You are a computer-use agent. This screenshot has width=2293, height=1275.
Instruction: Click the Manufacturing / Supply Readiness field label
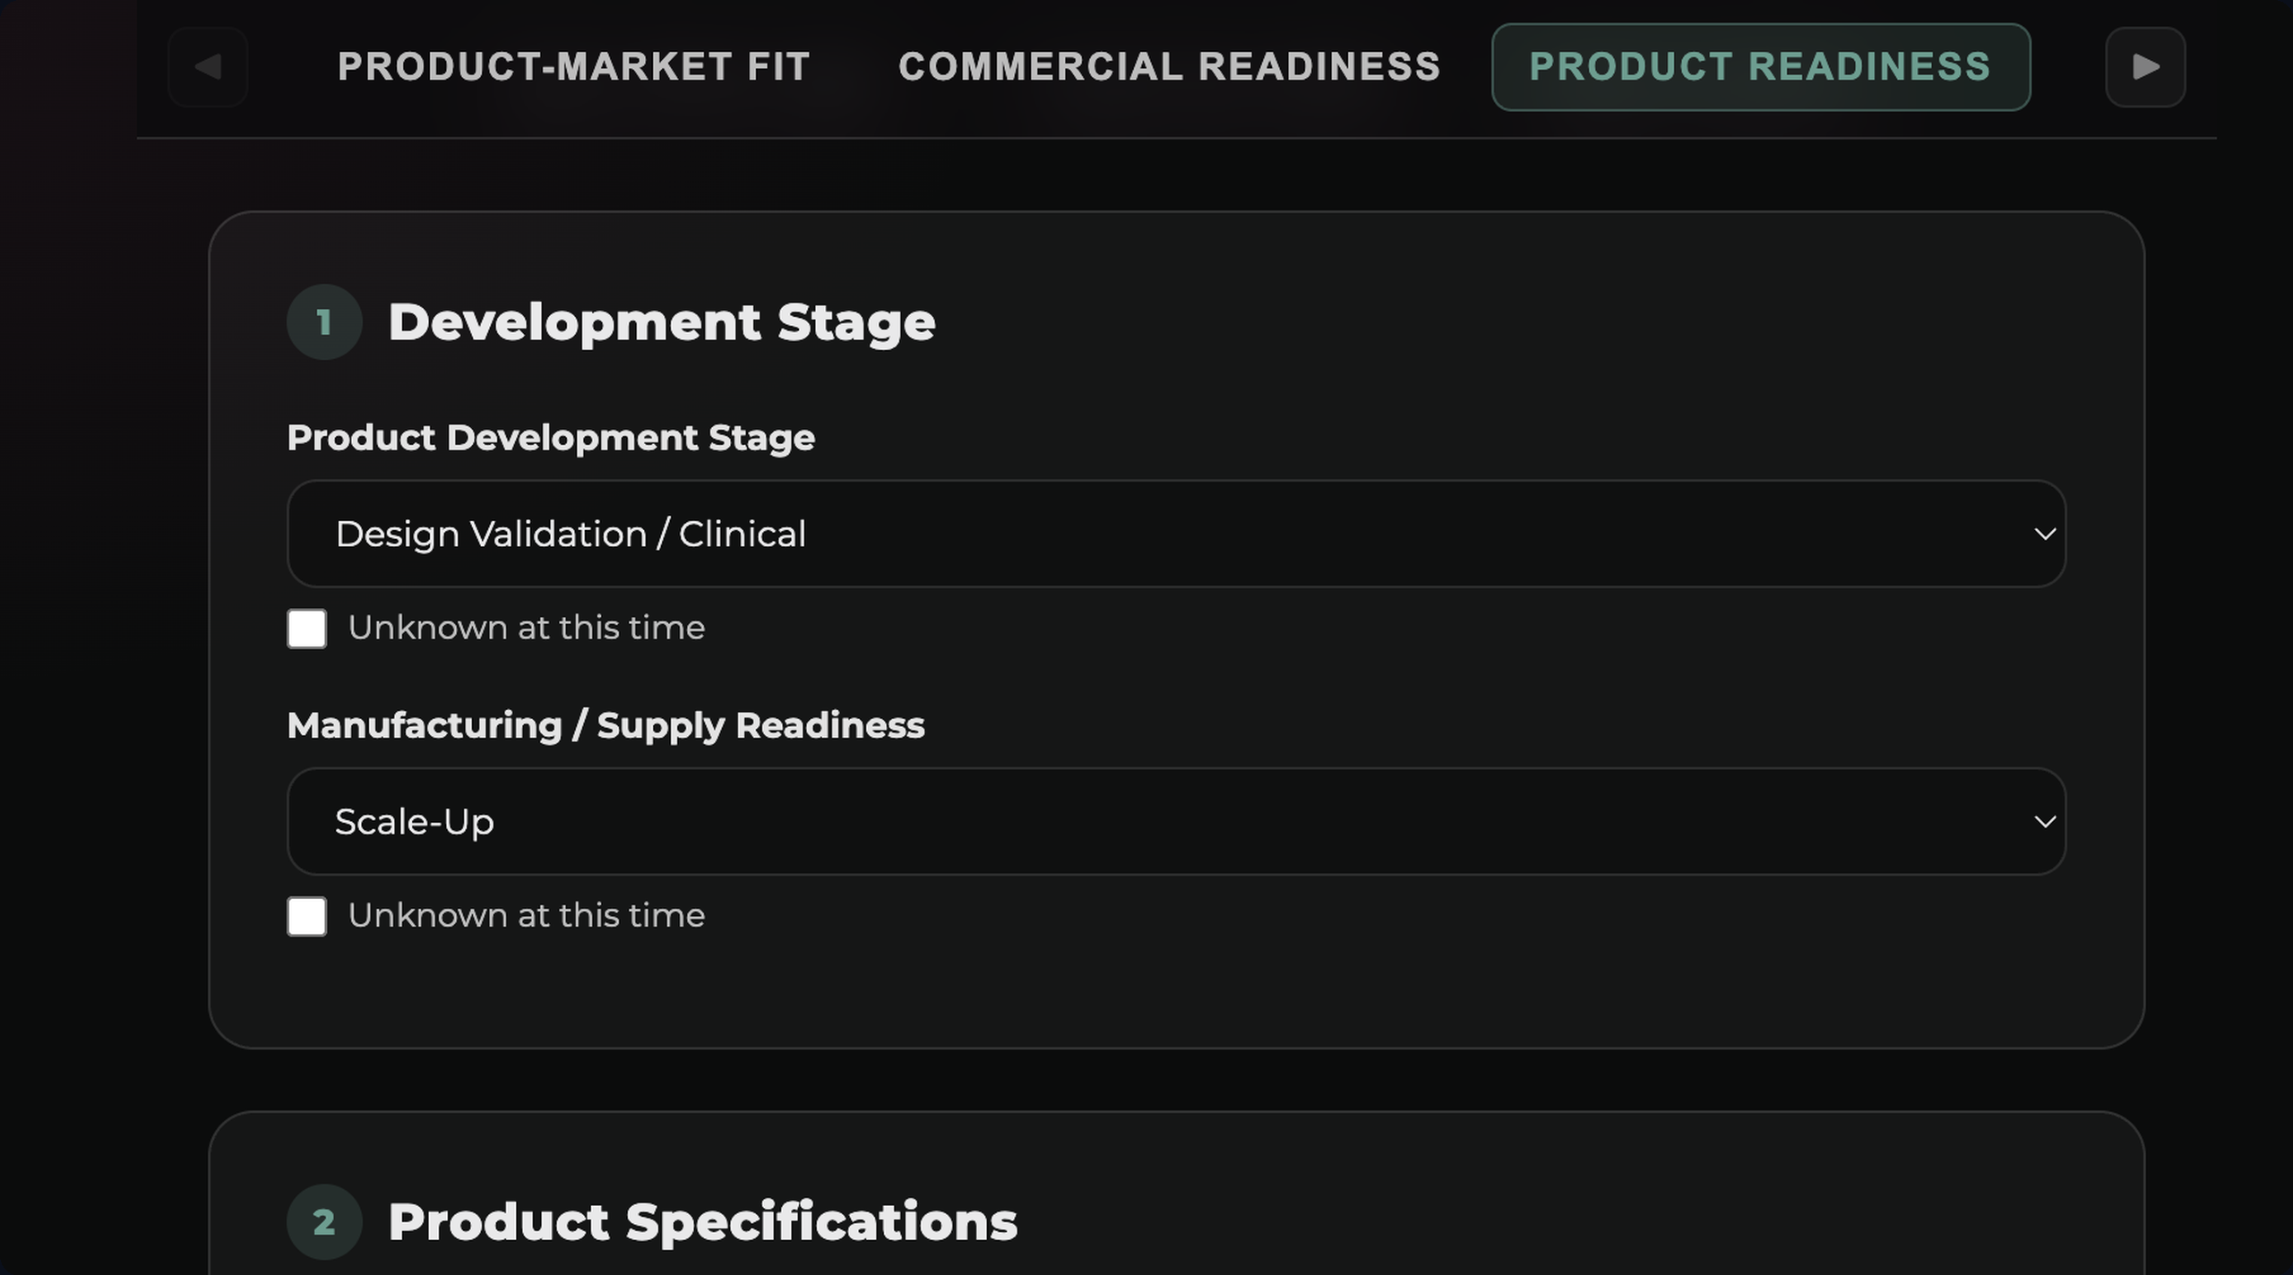coord(605,725)
